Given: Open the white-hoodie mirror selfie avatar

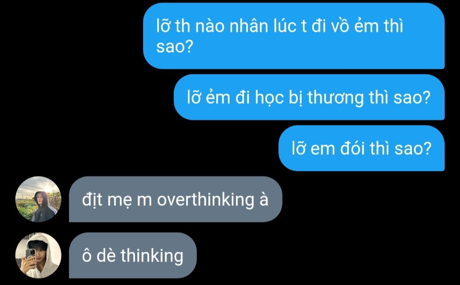Looking at the screenshot, I should point(38,255).
